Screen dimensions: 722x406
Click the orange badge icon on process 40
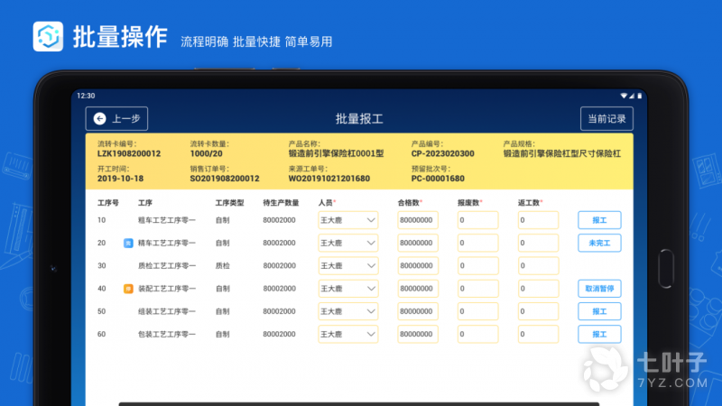tap(128, 288)
